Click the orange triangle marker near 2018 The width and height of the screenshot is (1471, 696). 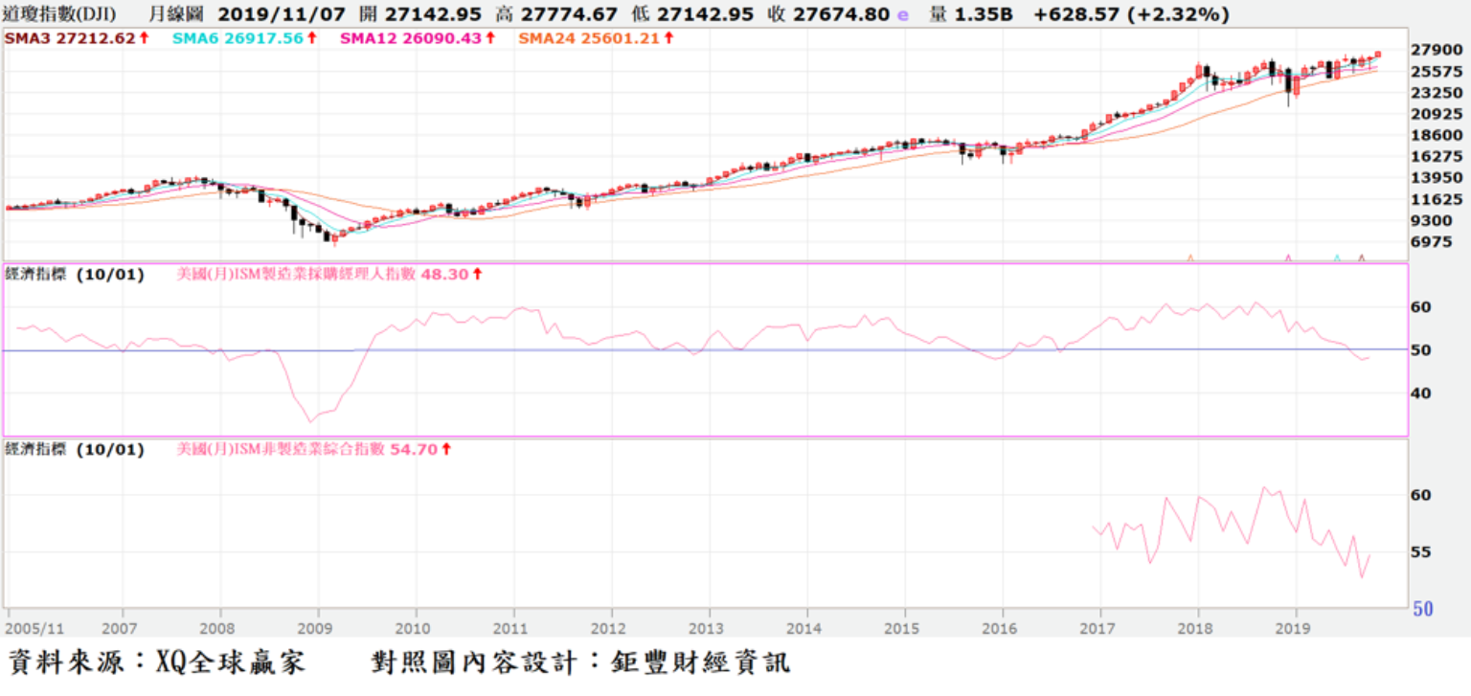[1190, 258]
